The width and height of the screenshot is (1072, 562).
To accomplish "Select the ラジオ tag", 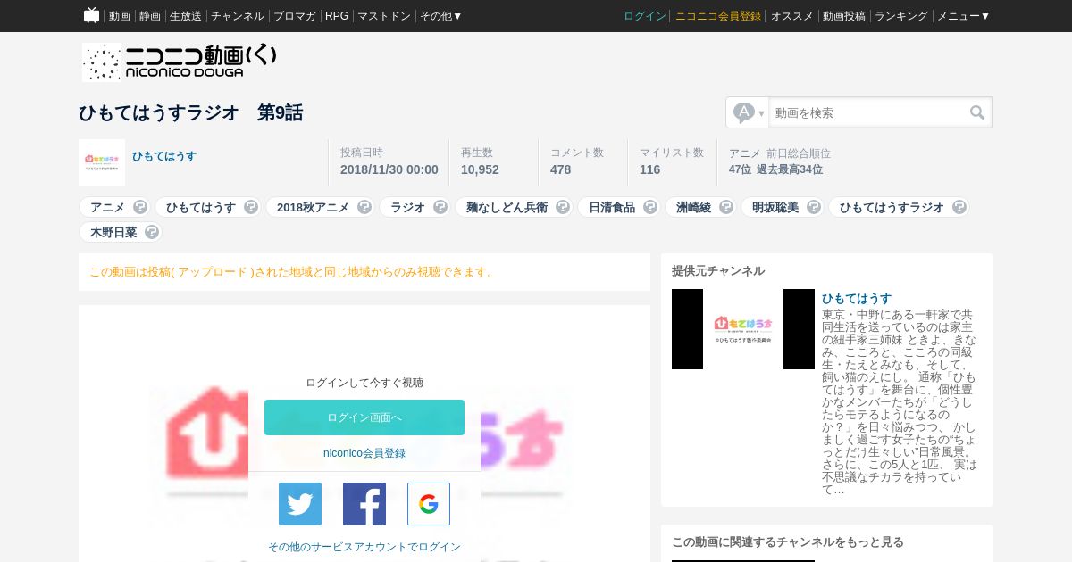I will coord(407,207).
